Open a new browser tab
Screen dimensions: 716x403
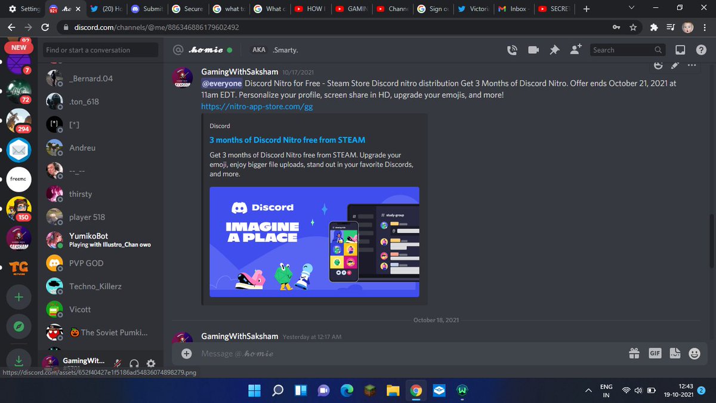(x=587, y=9)
